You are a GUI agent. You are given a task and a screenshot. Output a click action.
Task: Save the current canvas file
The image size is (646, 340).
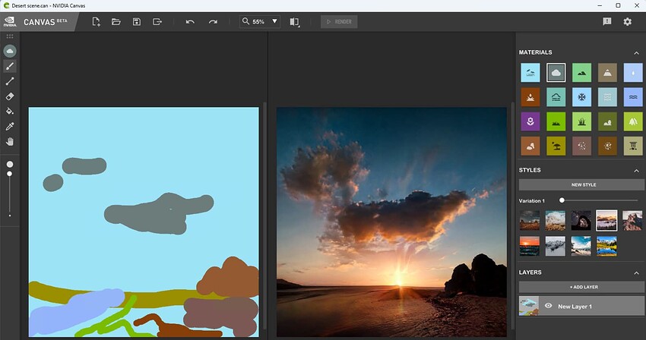pos(137,22)
